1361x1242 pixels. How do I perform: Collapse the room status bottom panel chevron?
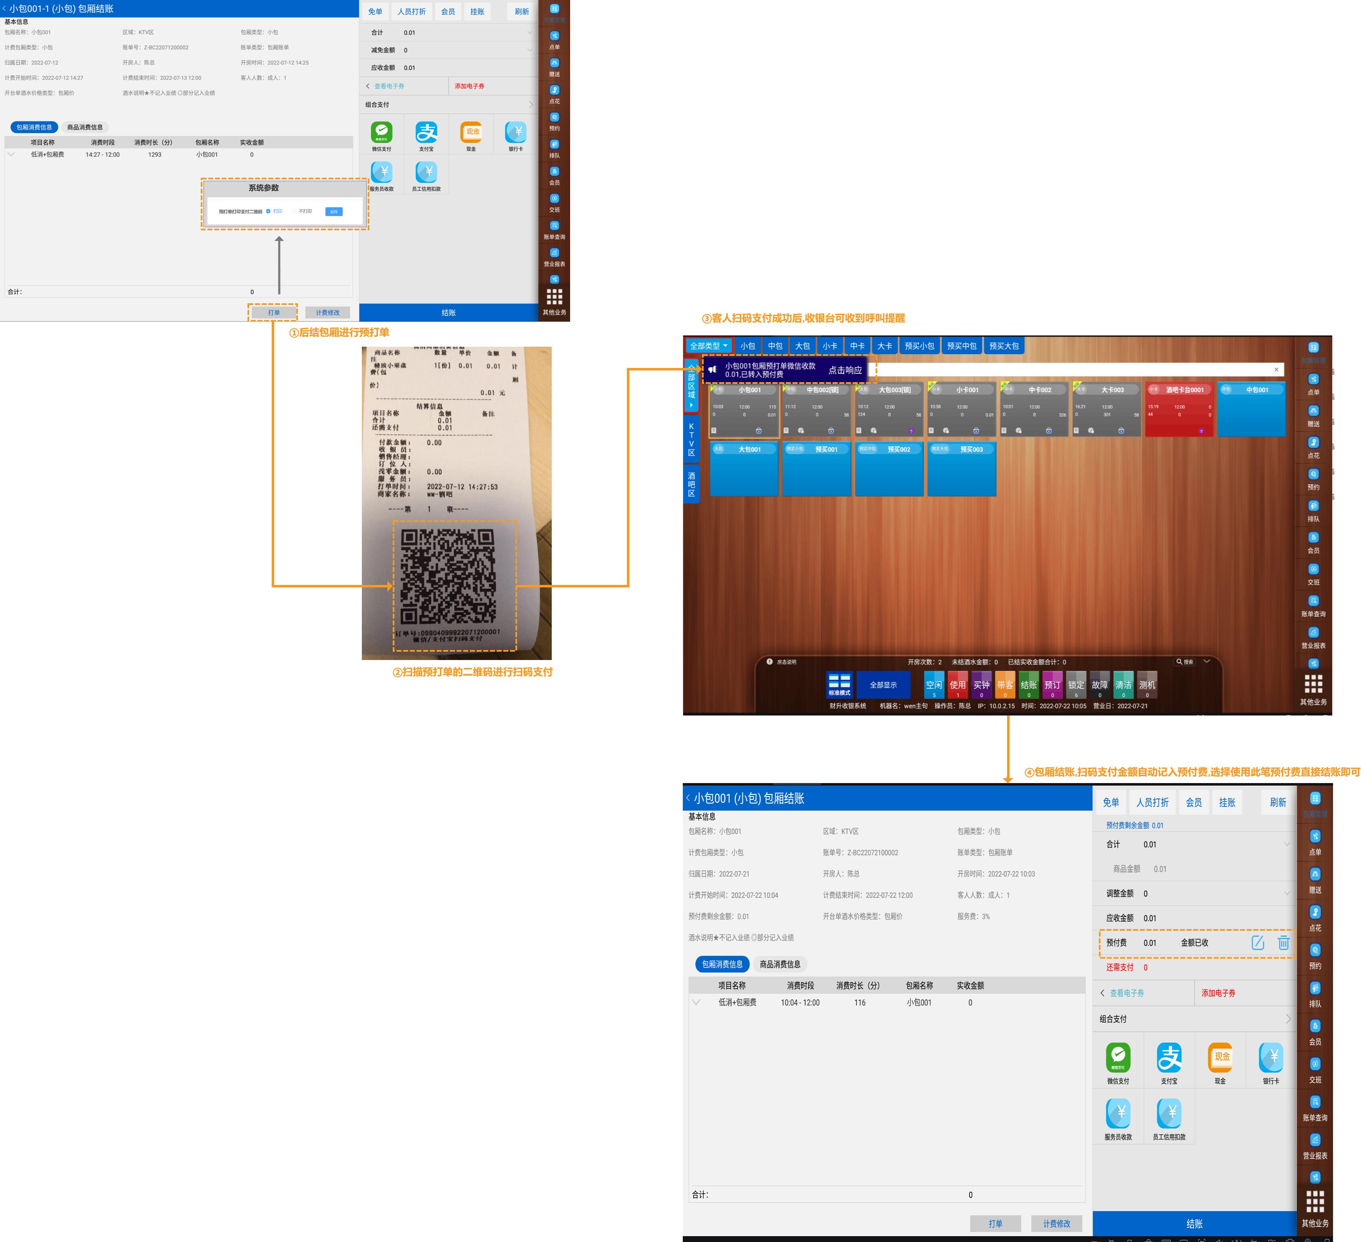[x=1207, y=662]
